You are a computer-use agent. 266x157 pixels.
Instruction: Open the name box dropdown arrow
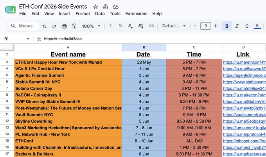(x=28, y=39)
